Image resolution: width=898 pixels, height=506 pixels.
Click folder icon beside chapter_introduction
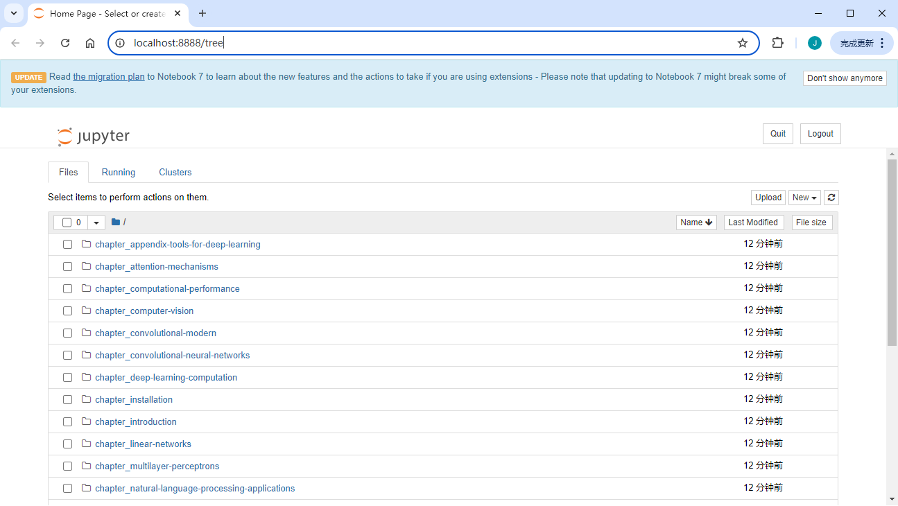coord(87,421)
